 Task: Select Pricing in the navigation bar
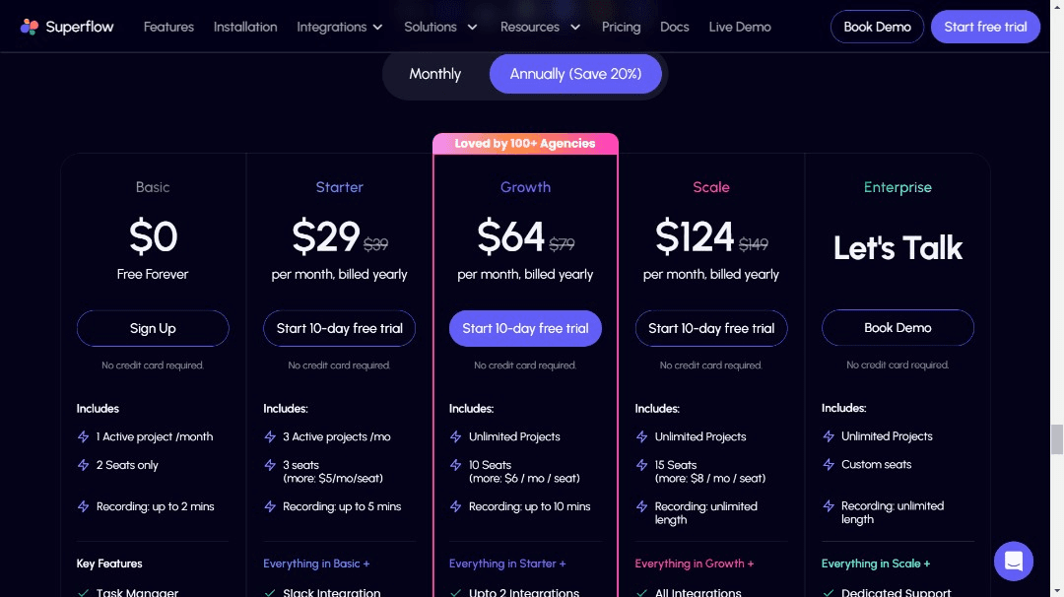pyautogui.click(x=621, y=27)
